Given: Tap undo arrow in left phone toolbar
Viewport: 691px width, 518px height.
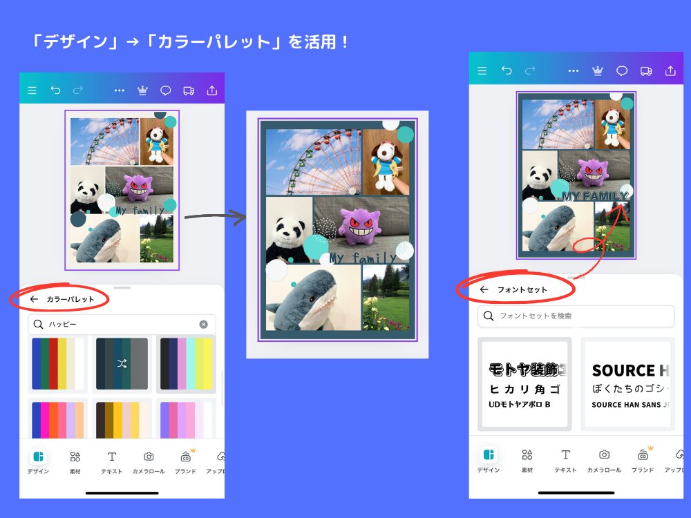Looking at the screenshot, I should (x=55, y=90).
